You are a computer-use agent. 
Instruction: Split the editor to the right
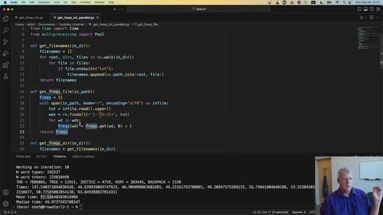pos(371,17)
